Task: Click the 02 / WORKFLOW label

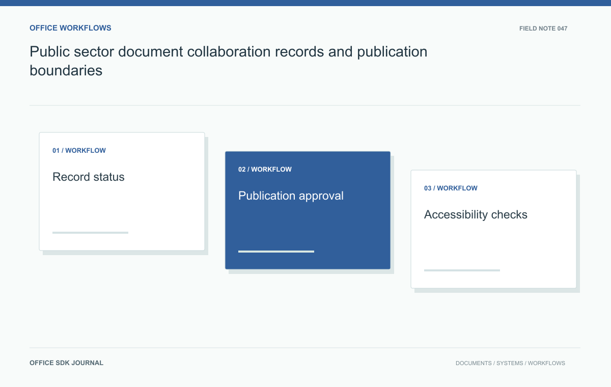Action: tap(265, 170)
